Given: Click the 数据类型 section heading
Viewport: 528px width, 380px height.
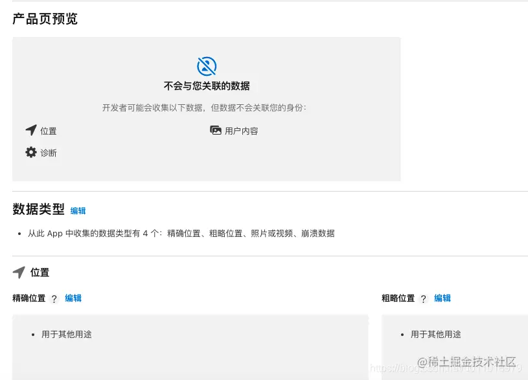Looking at the screenshot, I should click(x=38, y=209).
